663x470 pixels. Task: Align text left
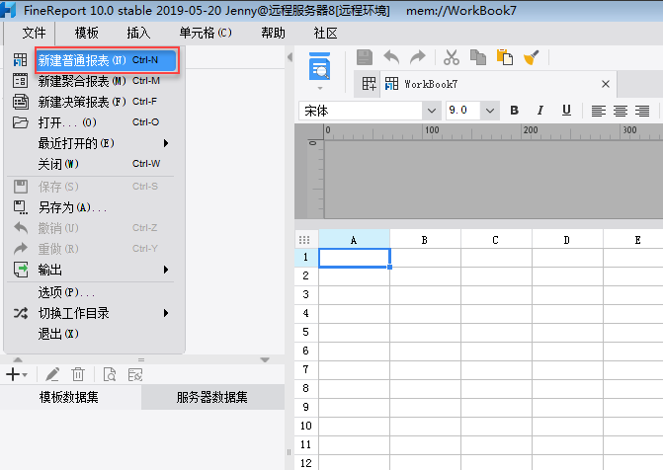tap(599, 111)
